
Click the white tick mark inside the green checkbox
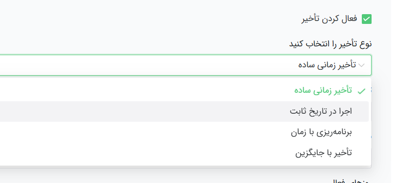(366, 19)
